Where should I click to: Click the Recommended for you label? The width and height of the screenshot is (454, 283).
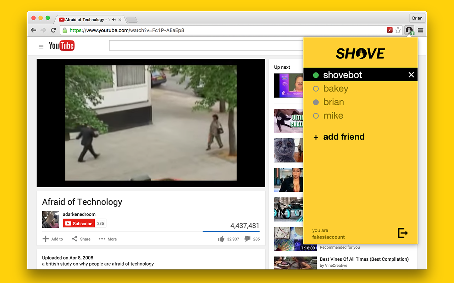pyautogui.click(x=340, y=247)
